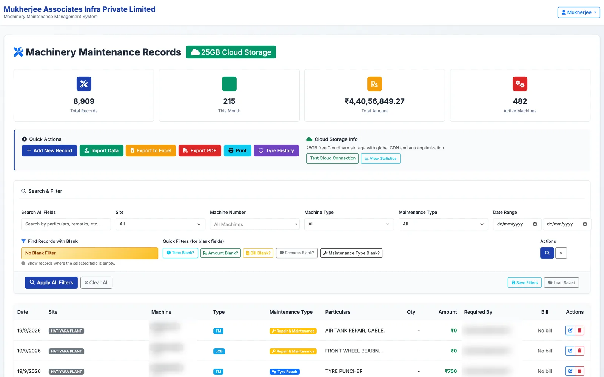Edit the AIR TANK REPAIR record
The height and width of the screenshot is (377, 604).
point(570,331)
